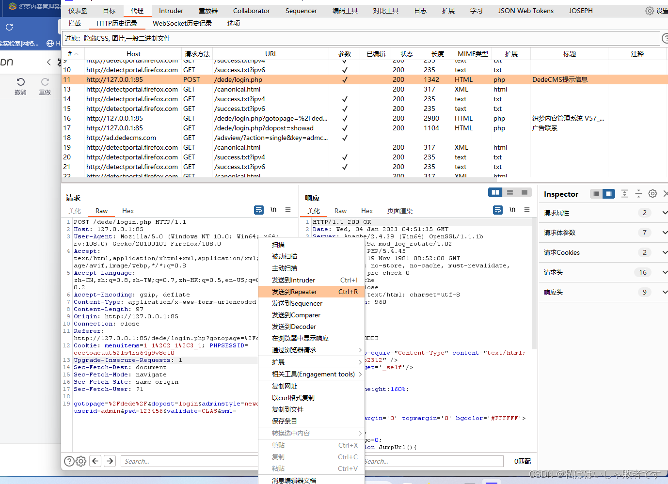
Task: Click the filter bar 过滤 settings
Action: [361, 38]
